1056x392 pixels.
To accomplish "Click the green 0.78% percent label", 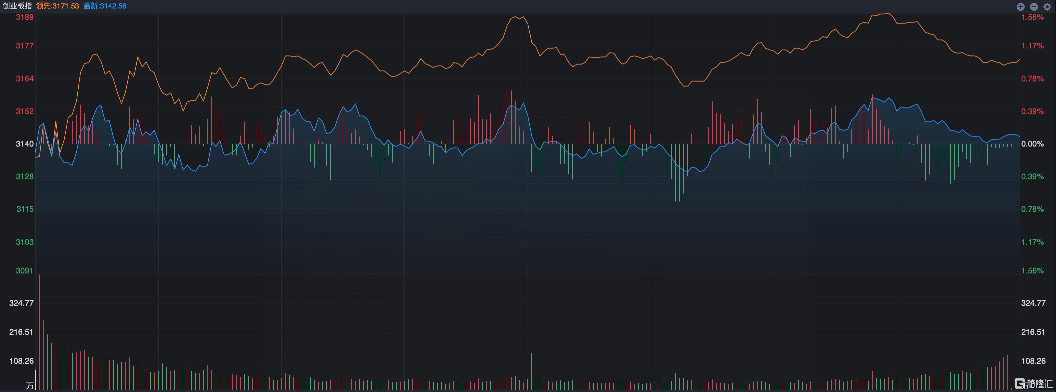I will point(1033,209).
